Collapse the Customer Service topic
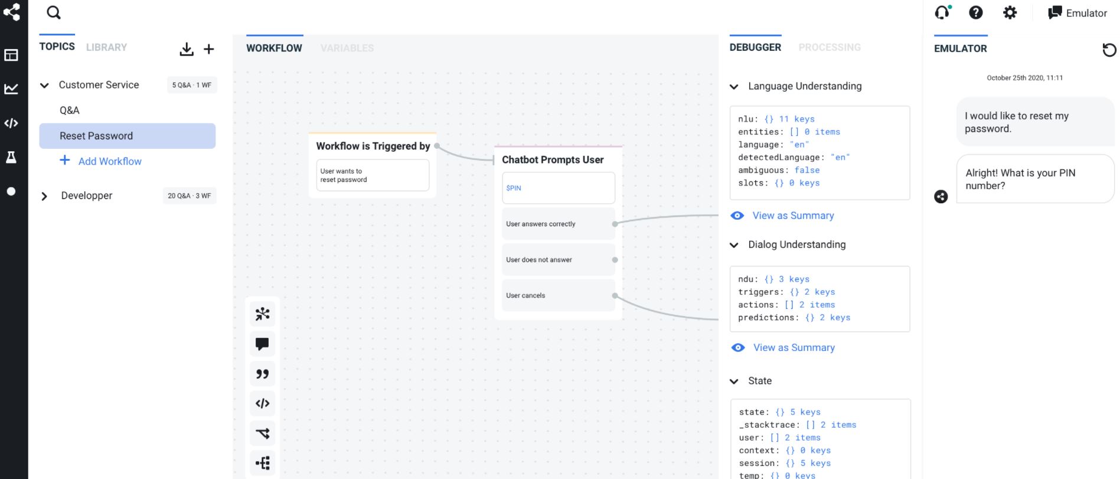The image size is (1120, 479). point(44,86)
